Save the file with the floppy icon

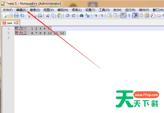[16, 16]
